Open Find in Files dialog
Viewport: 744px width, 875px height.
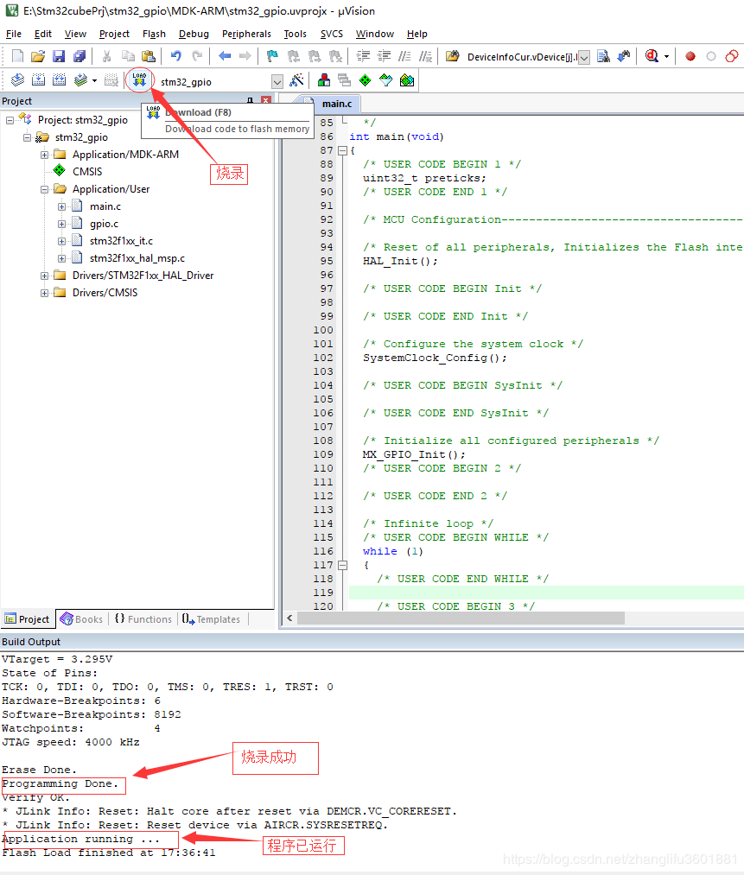point(453,56)
